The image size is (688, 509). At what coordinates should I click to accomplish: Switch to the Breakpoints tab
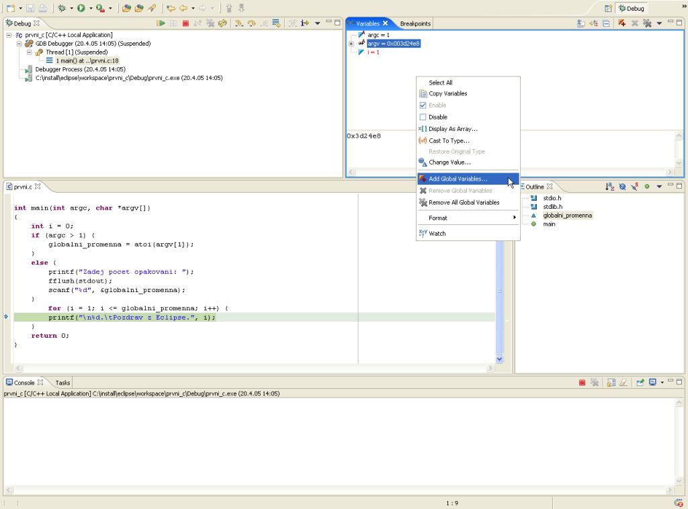pyautogui.click(x=415, y=24)
